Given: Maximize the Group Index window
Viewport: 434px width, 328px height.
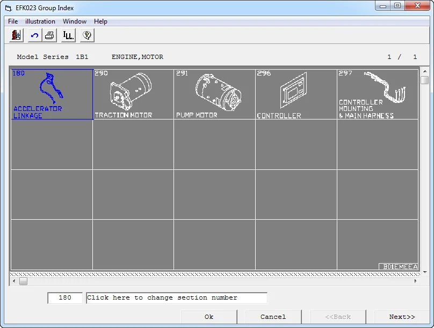Looking at the screenshot, I should click(397, 6).
